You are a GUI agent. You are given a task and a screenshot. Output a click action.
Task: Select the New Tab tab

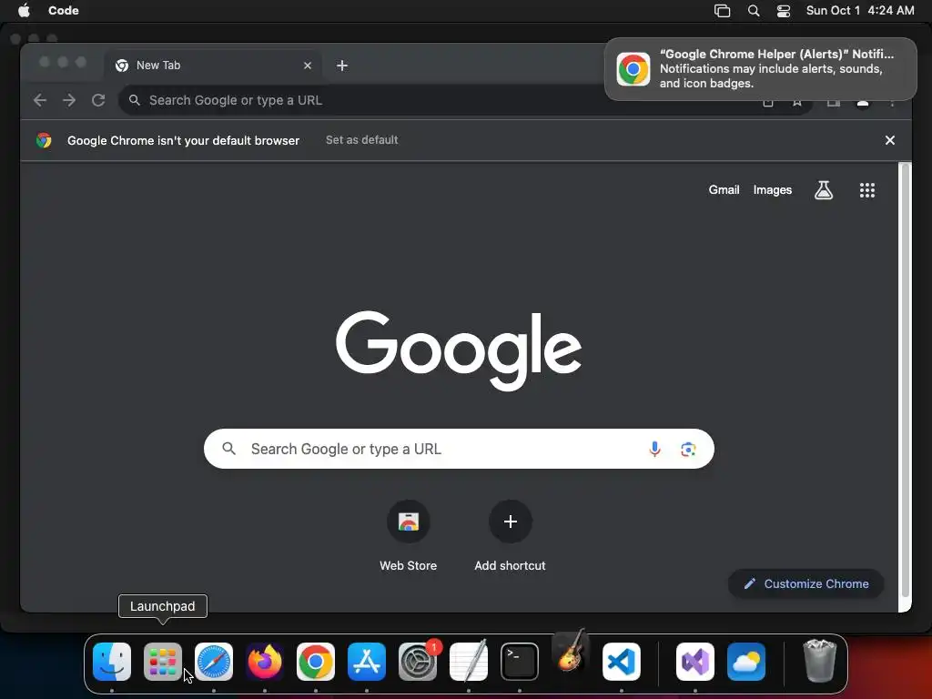pyautogui.click(x=213, y=66)
